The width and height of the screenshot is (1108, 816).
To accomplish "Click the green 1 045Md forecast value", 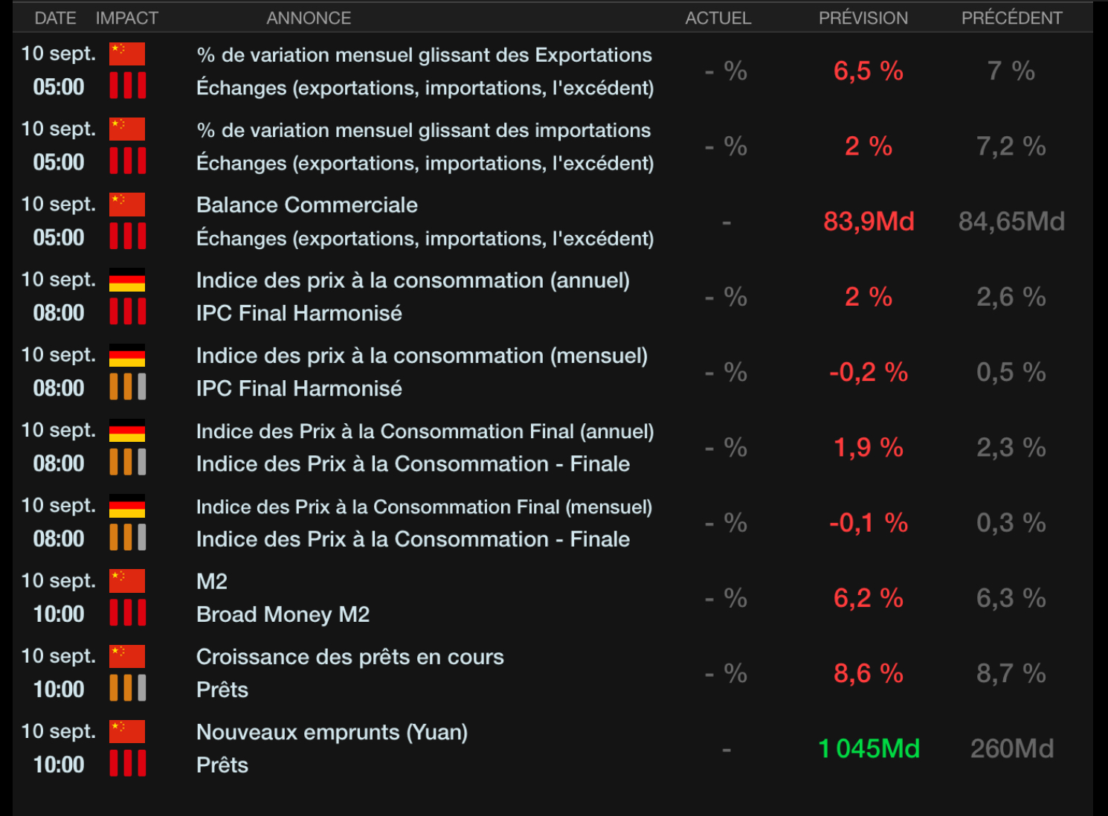I will [869, 748].
